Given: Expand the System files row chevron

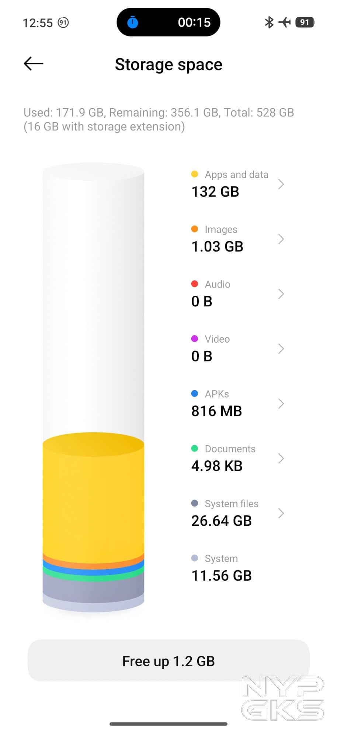Looking at the screenshot, I should pos(281,513).
